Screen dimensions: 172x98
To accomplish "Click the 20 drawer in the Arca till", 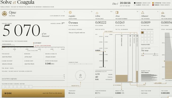I will pos(130,58).
